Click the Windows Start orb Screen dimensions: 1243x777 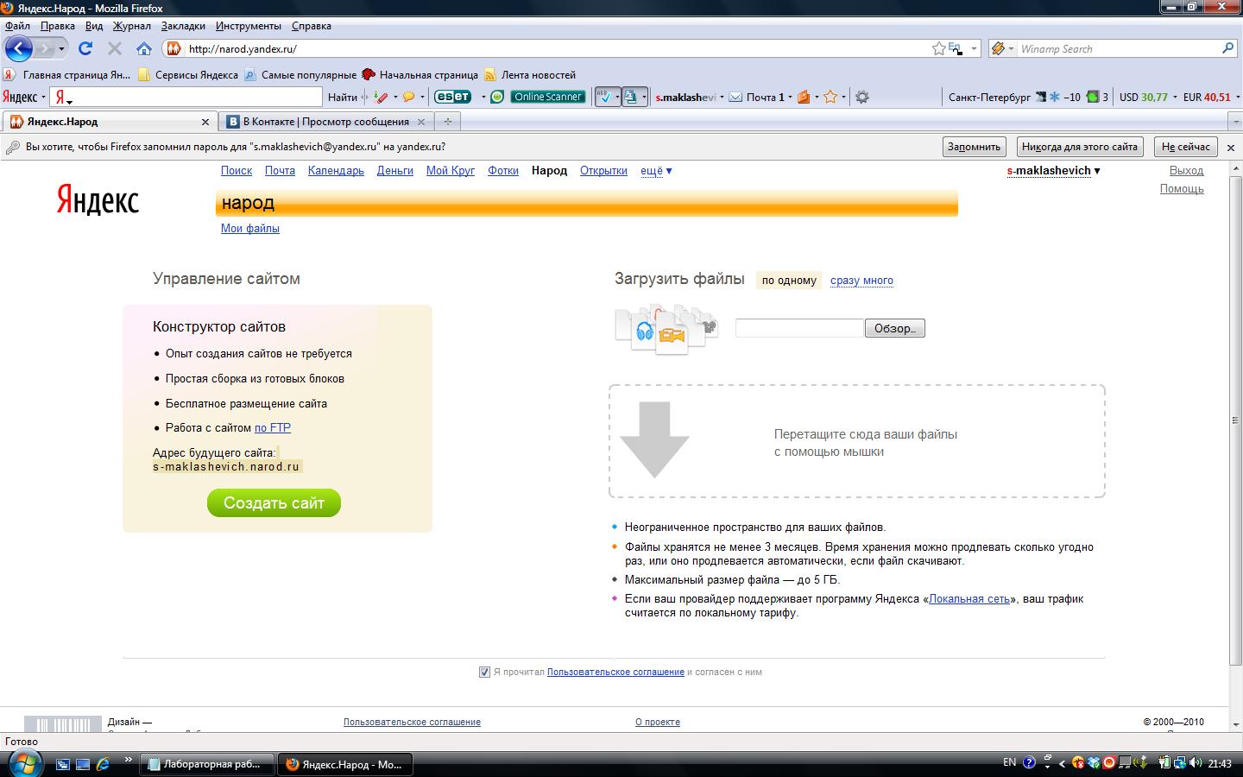[x=23, y=763]
